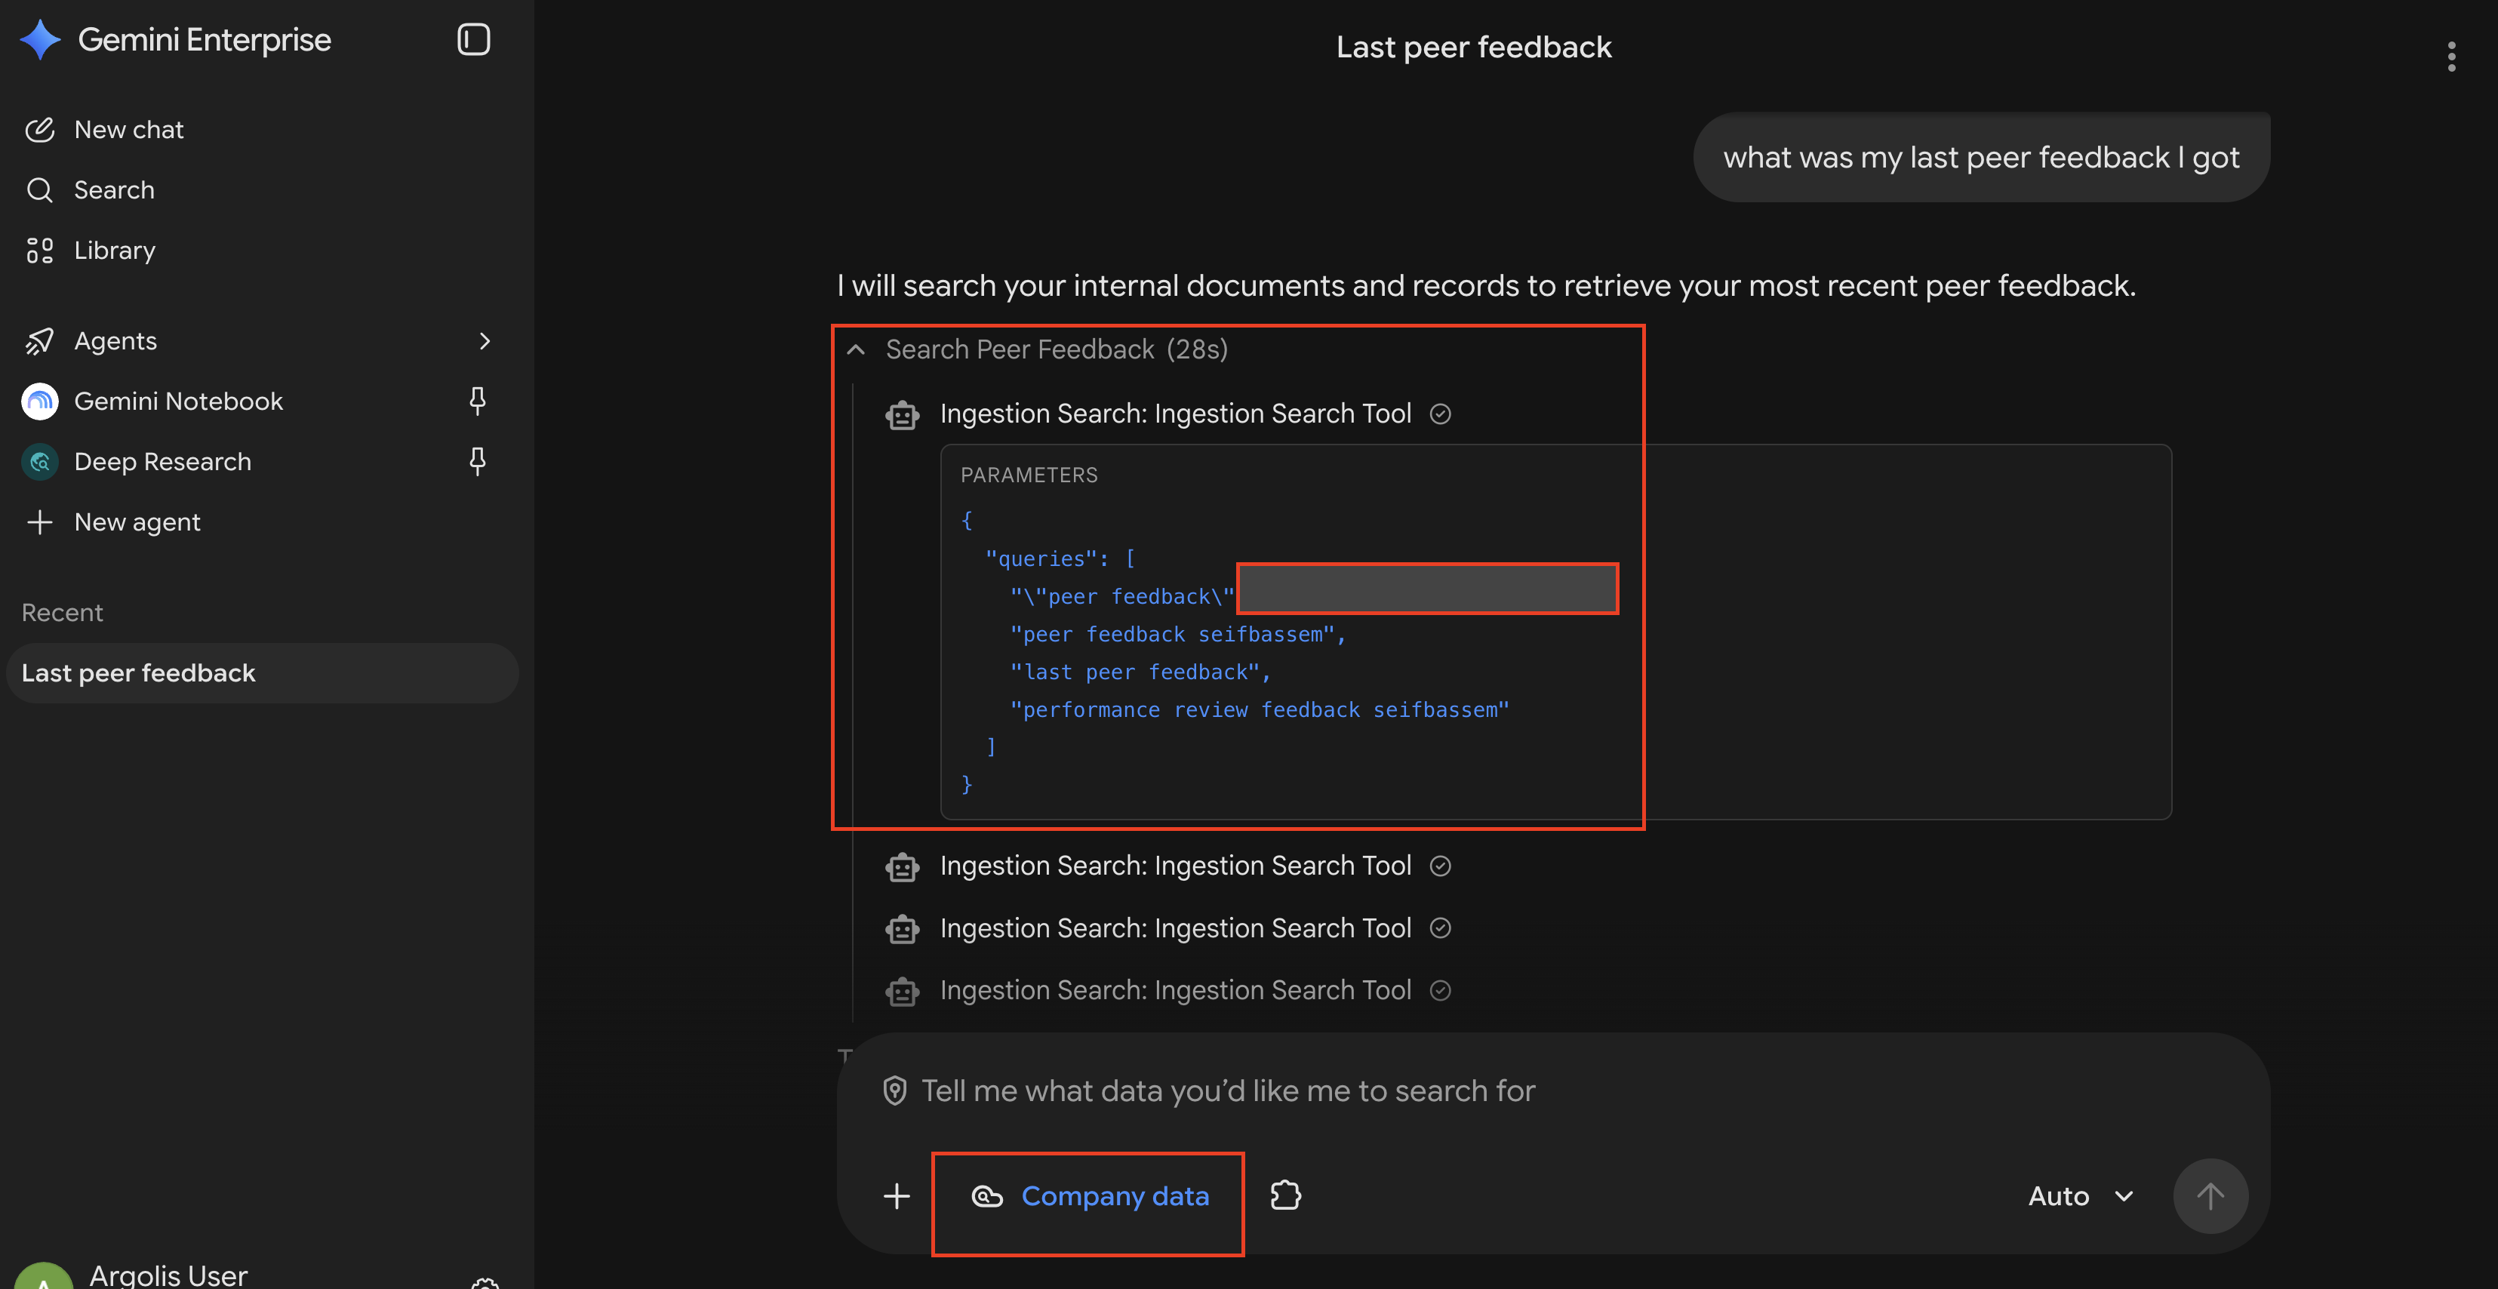The height and width of the screenshot is (1289, 2498).
Task: Click the shield icon in prompt box
Action: (894, 1091)
